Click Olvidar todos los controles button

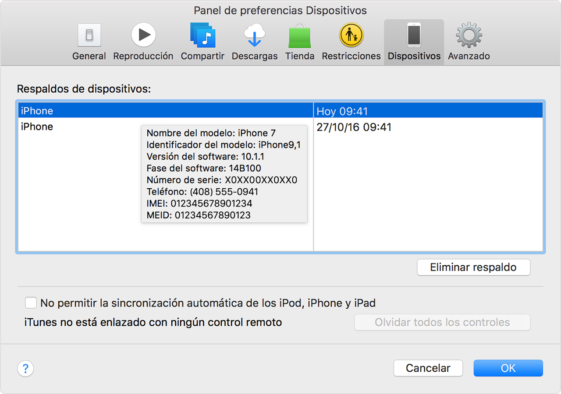tap(442, 323)
